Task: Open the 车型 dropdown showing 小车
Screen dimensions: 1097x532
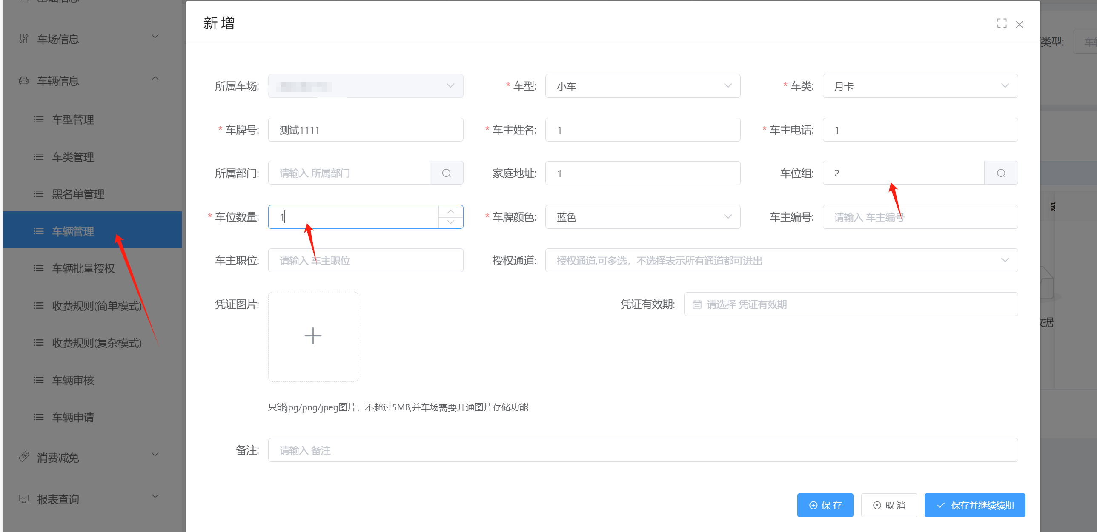Action: point(643,86)
